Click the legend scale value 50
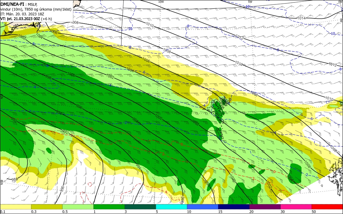 click(314, 212)
